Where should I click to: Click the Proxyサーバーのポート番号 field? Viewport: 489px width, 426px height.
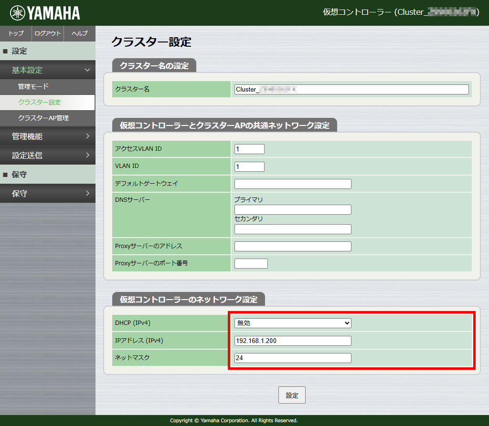251,263
